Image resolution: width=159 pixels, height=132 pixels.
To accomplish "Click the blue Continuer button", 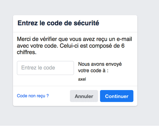I will [x=117, y=96].
